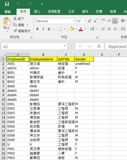The height and width of the screenshot is (160, 127).
Task: Click the 中 phonetic guide icon
Action: (92, 29)
